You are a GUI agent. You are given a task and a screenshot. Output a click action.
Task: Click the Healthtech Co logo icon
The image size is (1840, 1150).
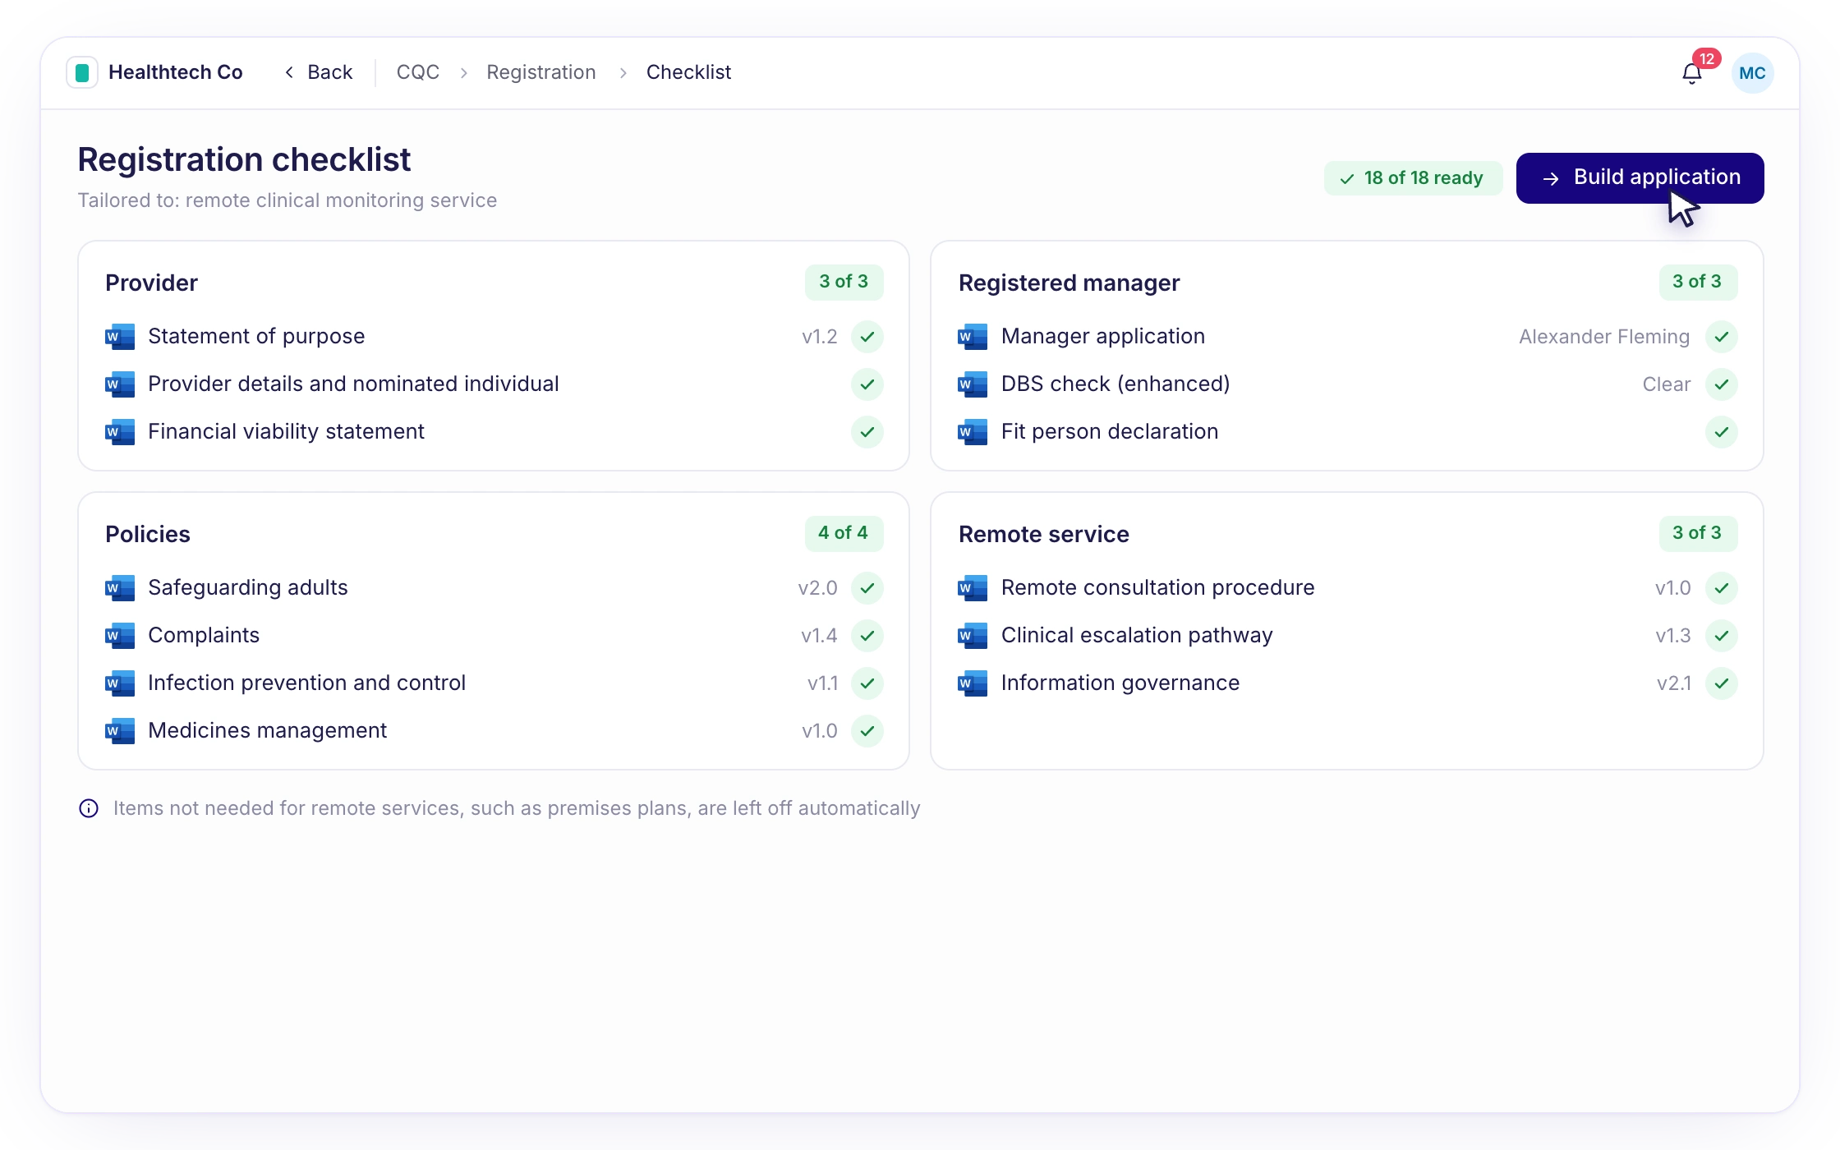(x=82, y=72)
